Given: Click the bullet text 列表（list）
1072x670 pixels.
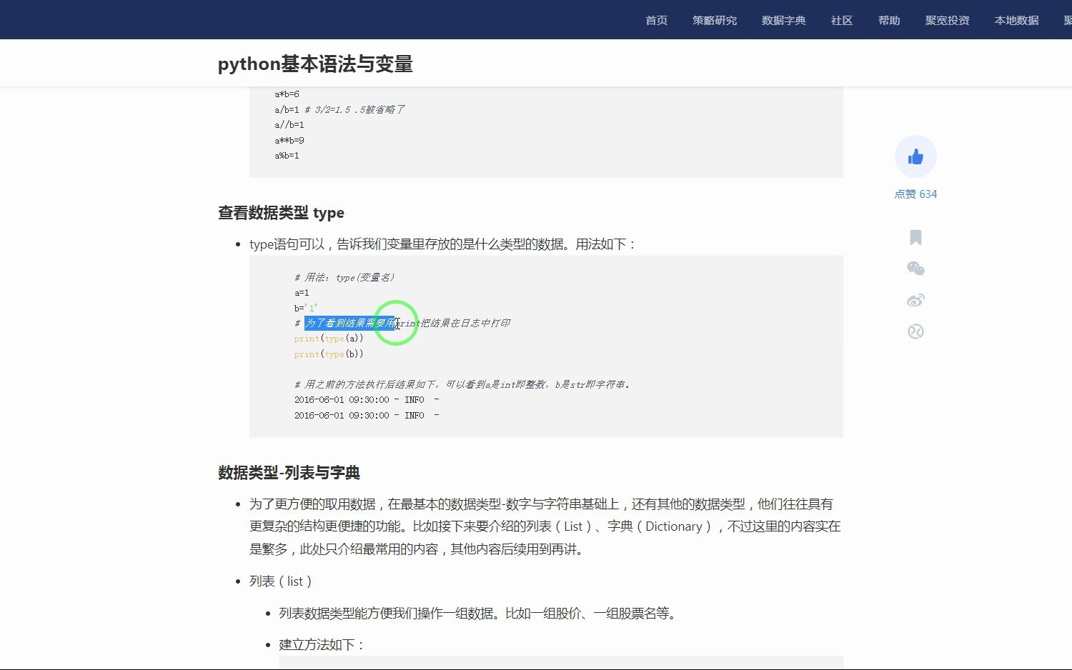Looking at the screenshot, I should [281, 581].
